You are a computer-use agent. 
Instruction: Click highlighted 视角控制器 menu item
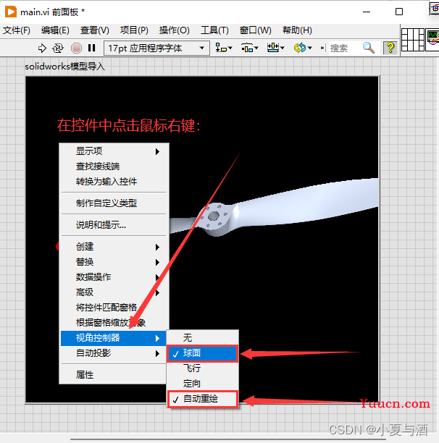pyautogui.click(x=114, y=338)
